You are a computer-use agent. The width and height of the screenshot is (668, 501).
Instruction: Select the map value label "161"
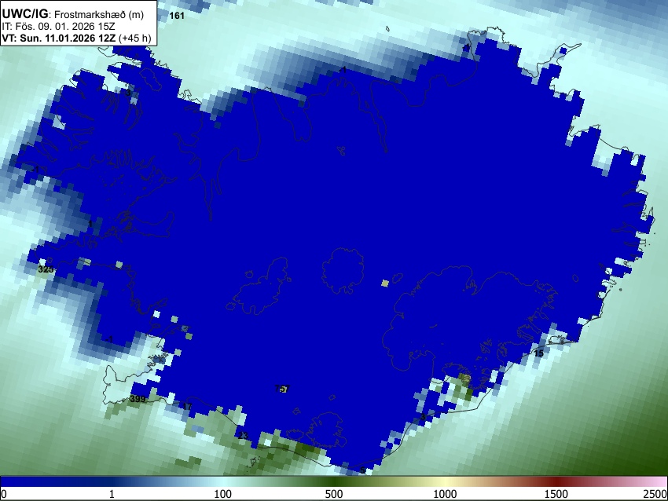177,16
